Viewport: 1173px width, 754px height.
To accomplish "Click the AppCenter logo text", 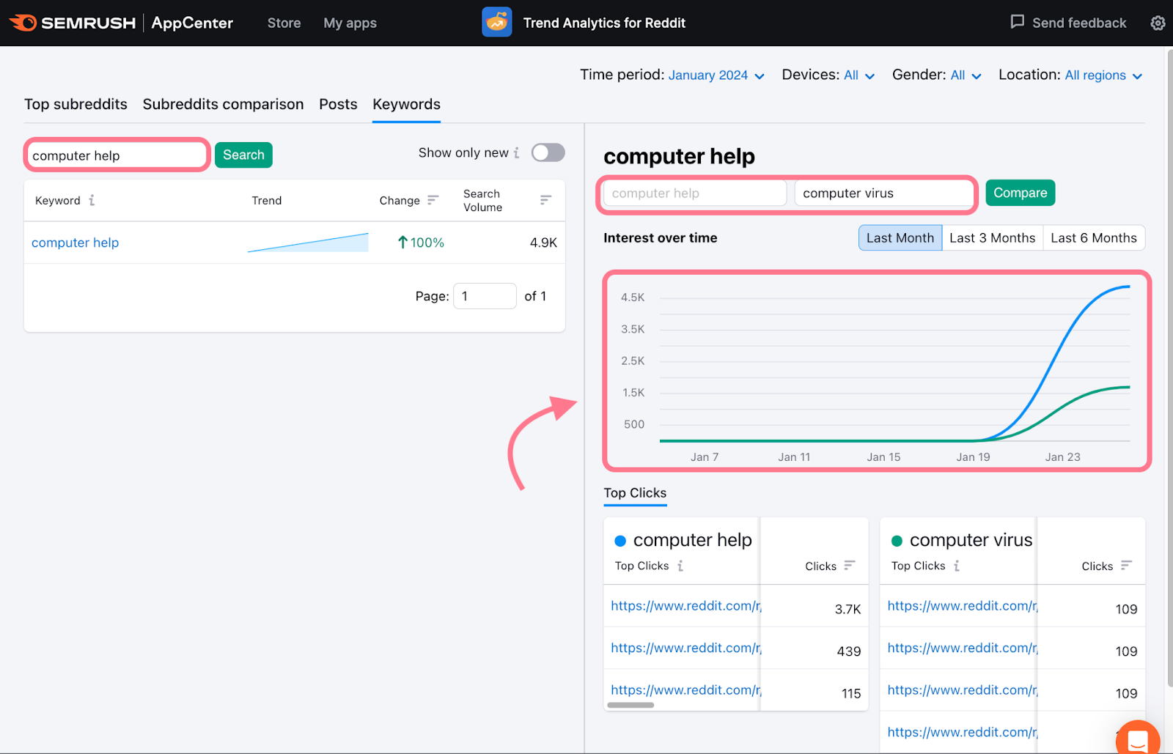I will coord(192,23).
